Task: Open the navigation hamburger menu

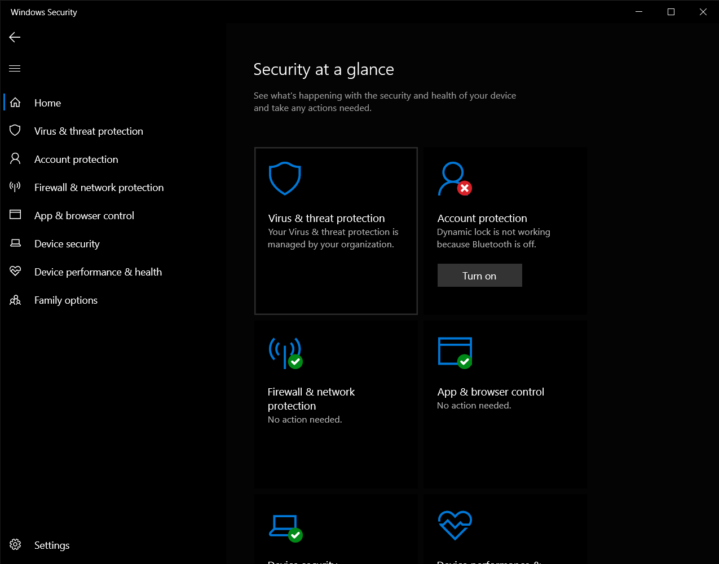Action: (14, 68)
